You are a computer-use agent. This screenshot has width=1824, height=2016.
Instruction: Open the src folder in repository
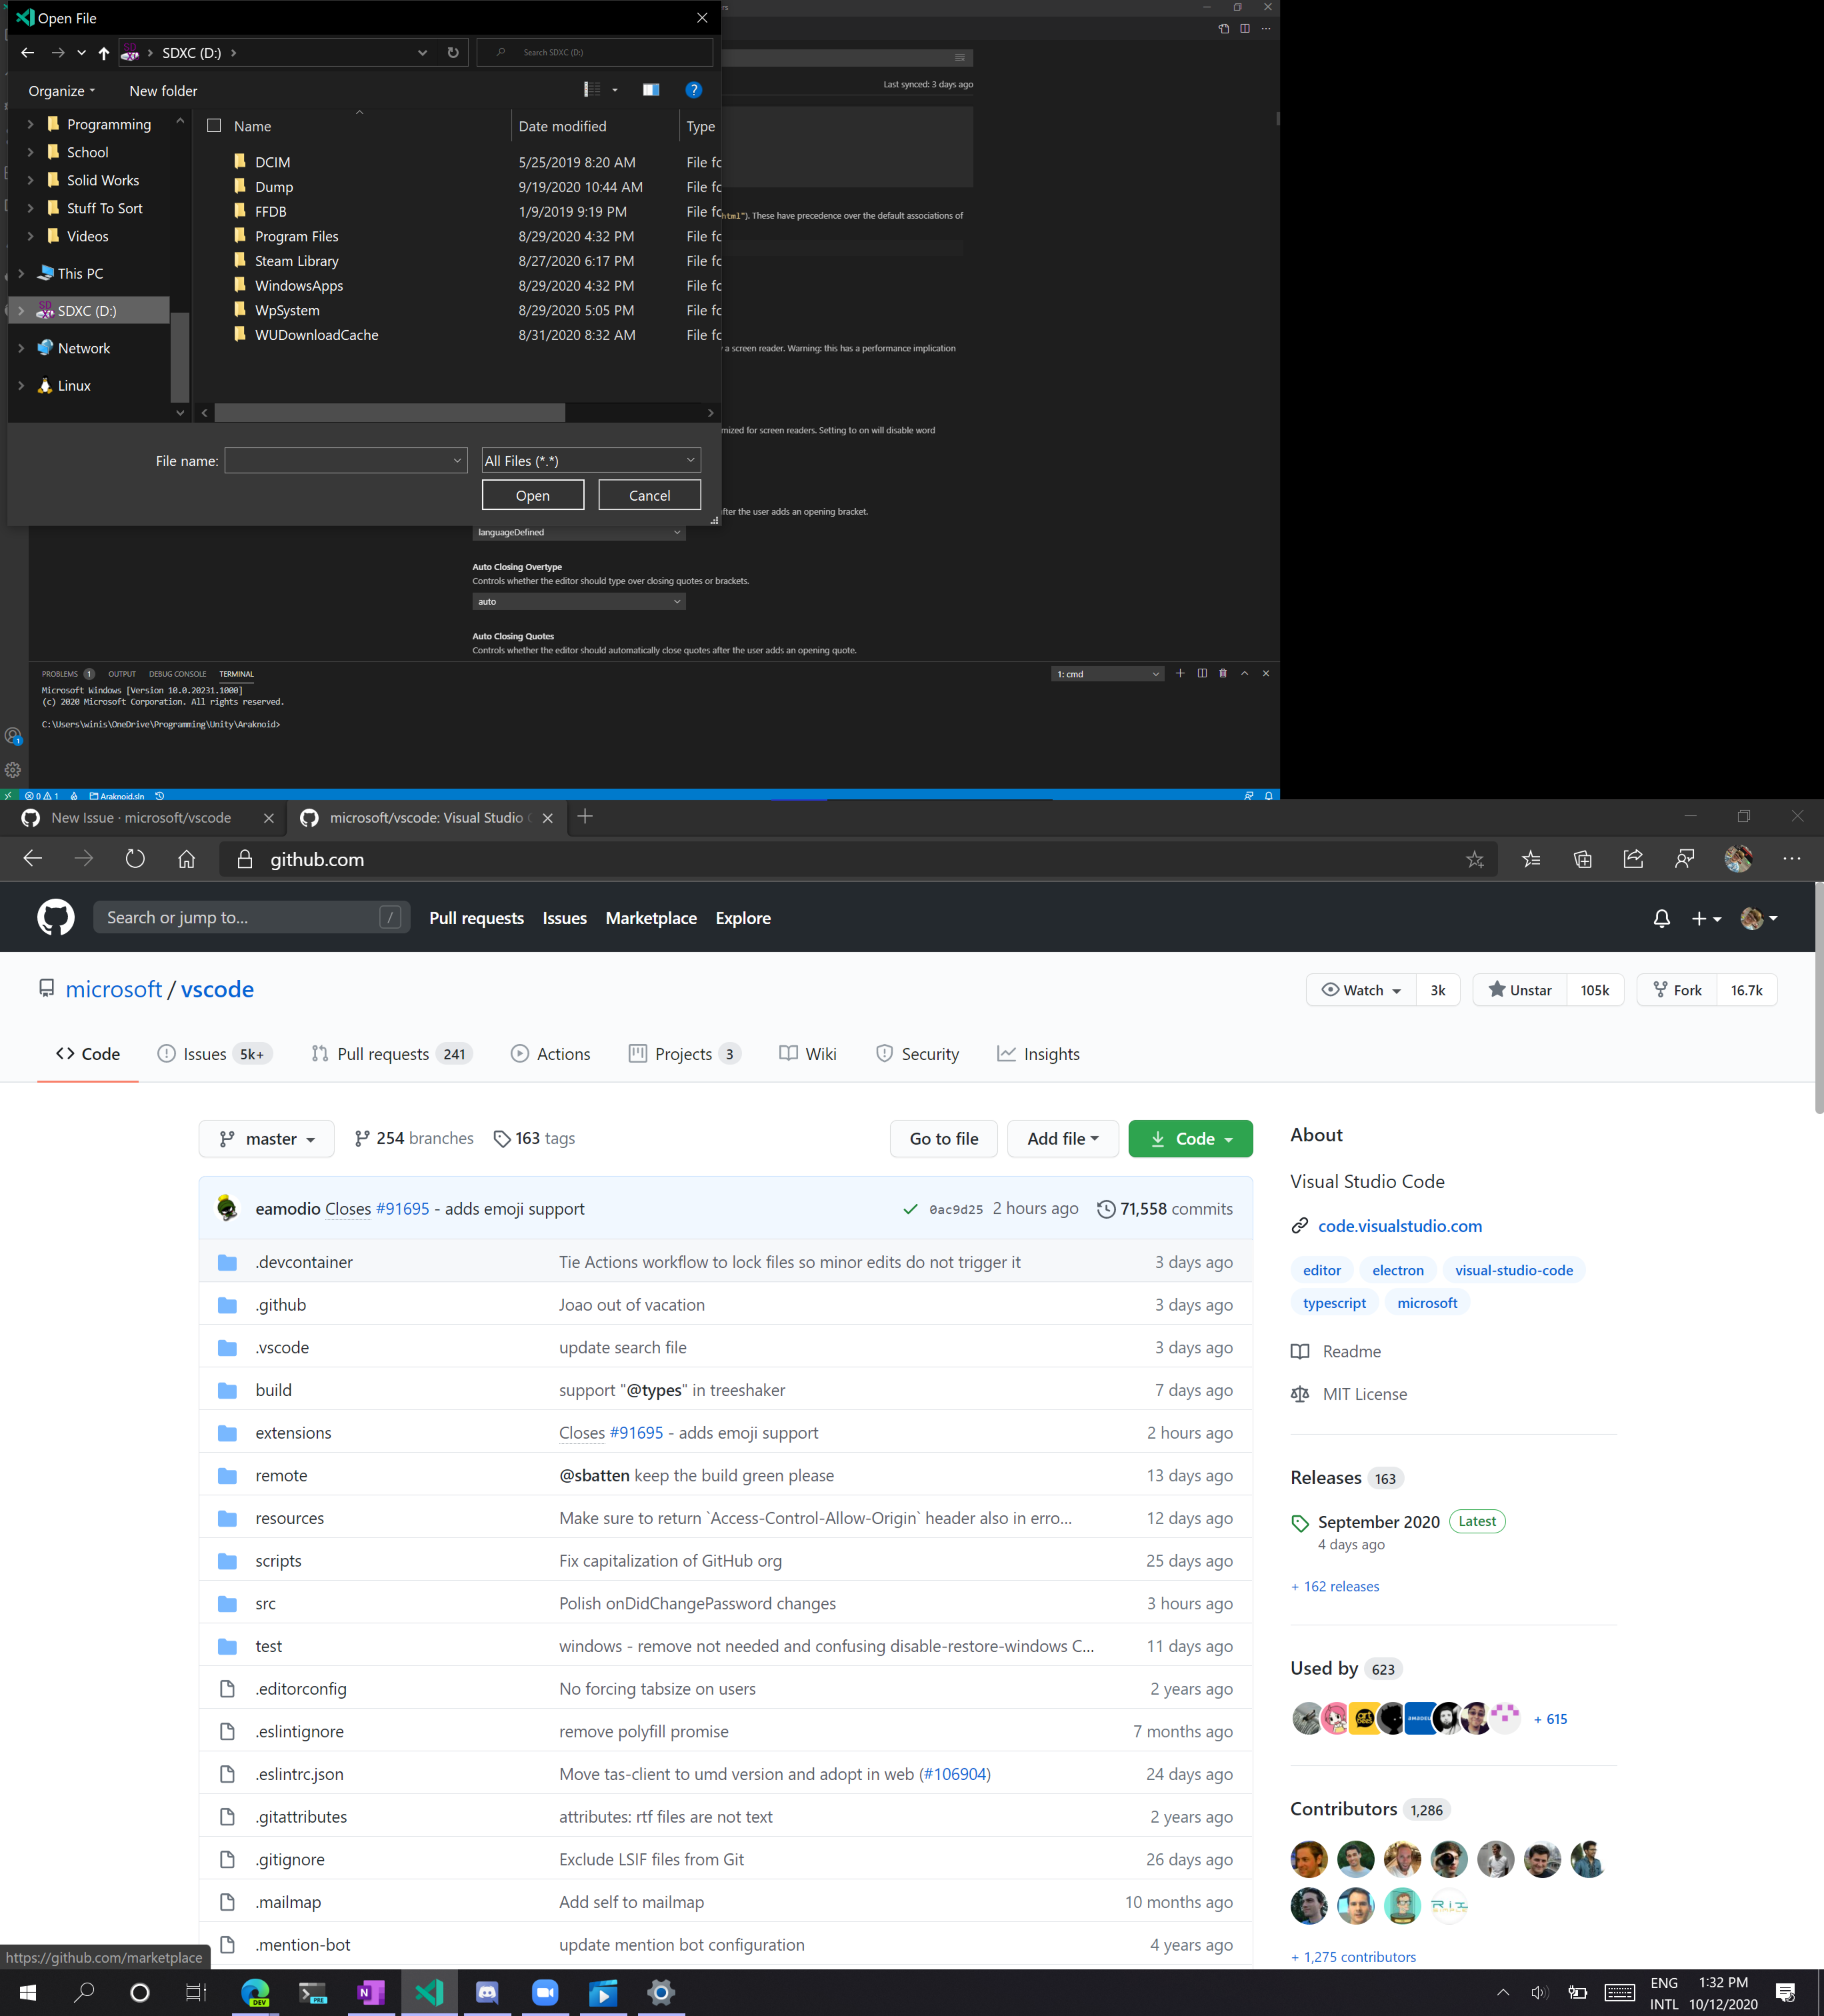pyautogui.click(x=265, y=1603)
